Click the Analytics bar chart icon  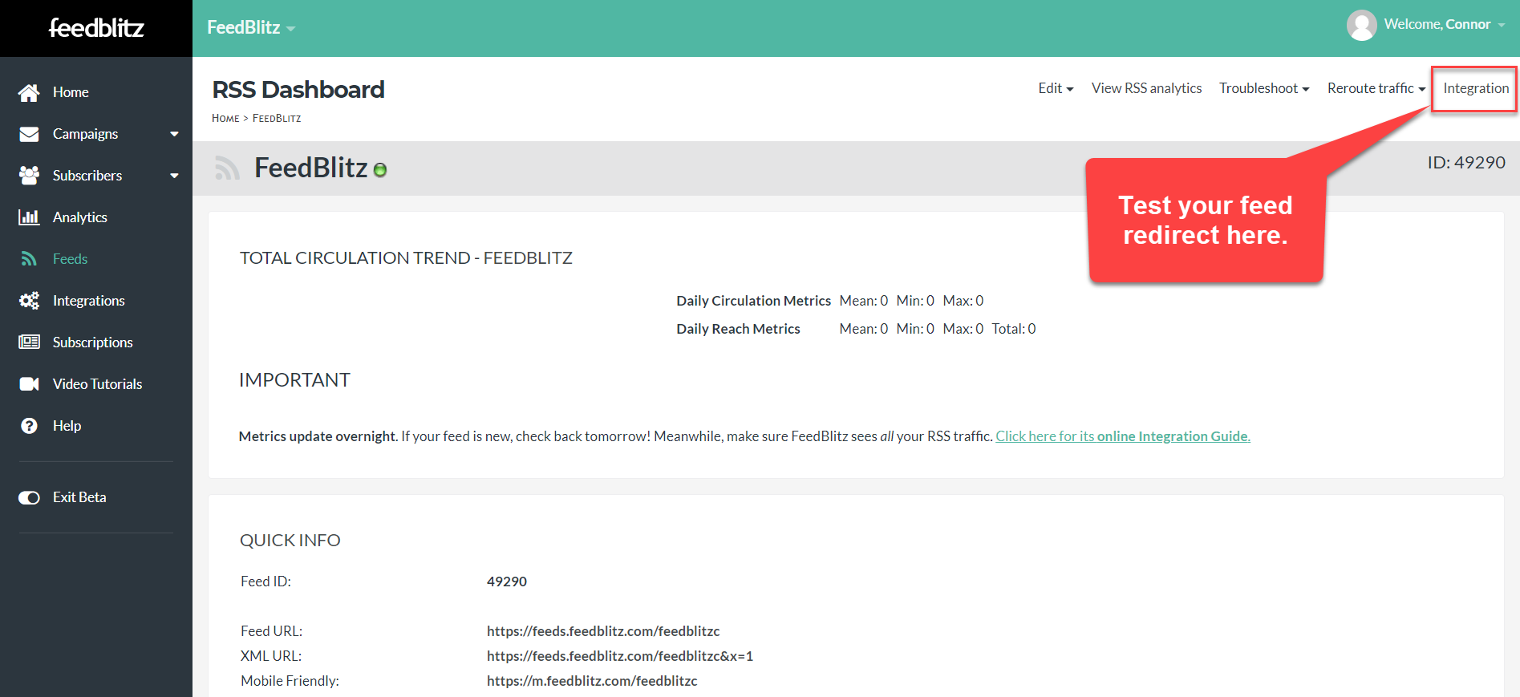point(29,217)
